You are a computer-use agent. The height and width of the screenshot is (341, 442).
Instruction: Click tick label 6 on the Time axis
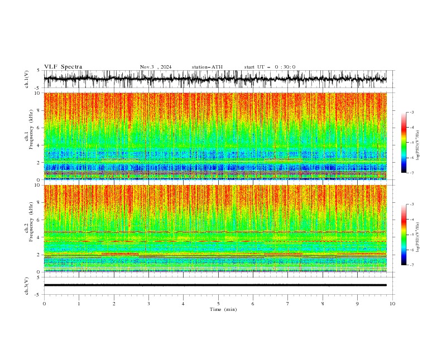[x=253, y=304]
